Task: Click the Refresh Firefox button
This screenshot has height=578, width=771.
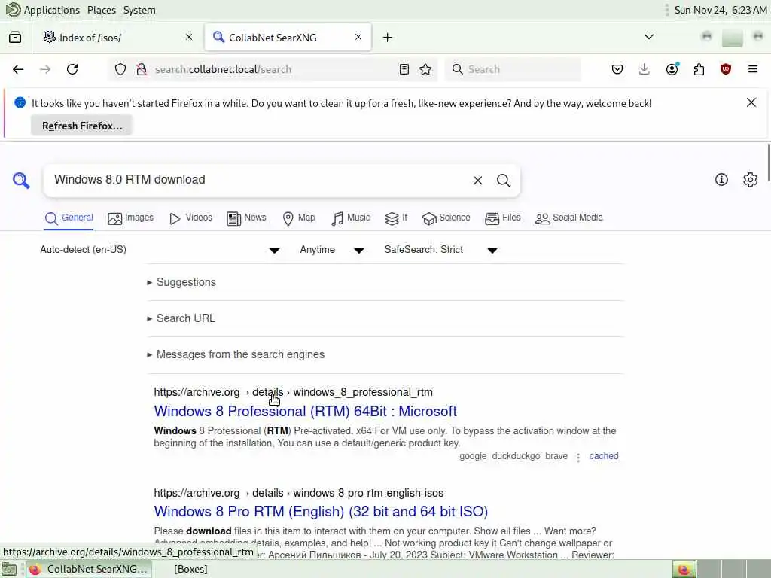Action: [x=81, y=126]
